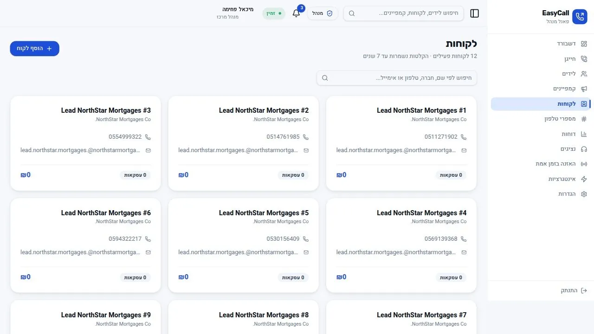Click phone icon beside 0511271902
This screenshot has height=334, width=594.
[464, 137]
